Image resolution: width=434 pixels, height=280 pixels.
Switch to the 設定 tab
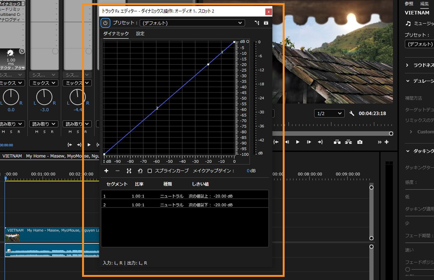(x=140, y=34)
